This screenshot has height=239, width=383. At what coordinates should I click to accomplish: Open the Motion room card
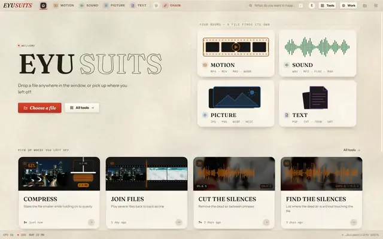pyautogui.click(x=236, y=53)
